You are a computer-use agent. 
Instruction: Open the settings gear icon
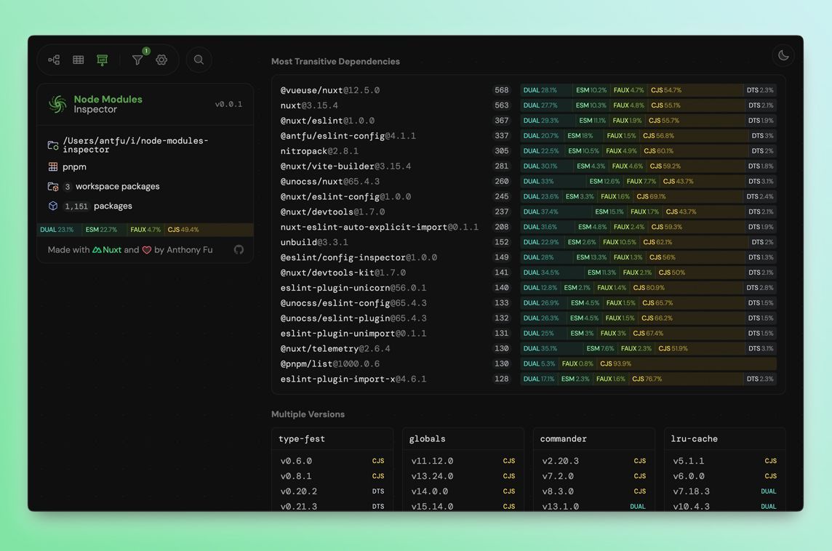tap(161, 60)
